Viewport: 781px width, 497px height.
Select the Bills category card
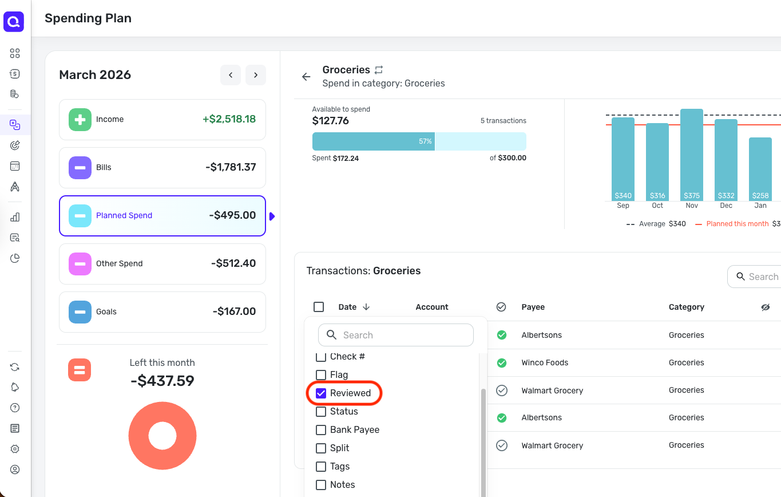pos(162,168)
